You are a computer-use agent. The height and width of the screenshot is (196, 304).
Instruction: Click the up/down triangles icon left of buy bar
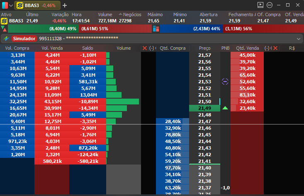4,29
